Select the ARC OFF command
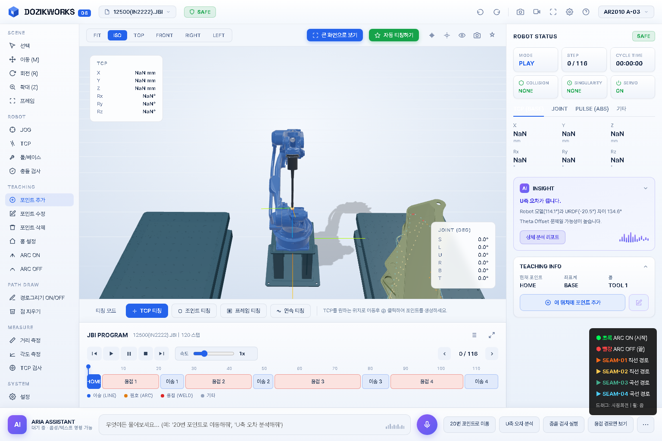 coord(39,269)
